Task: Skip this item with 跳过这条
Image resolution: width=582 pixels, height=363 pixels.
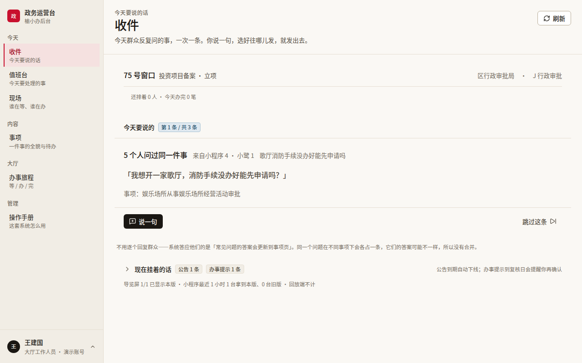Action: pos(539,221)
